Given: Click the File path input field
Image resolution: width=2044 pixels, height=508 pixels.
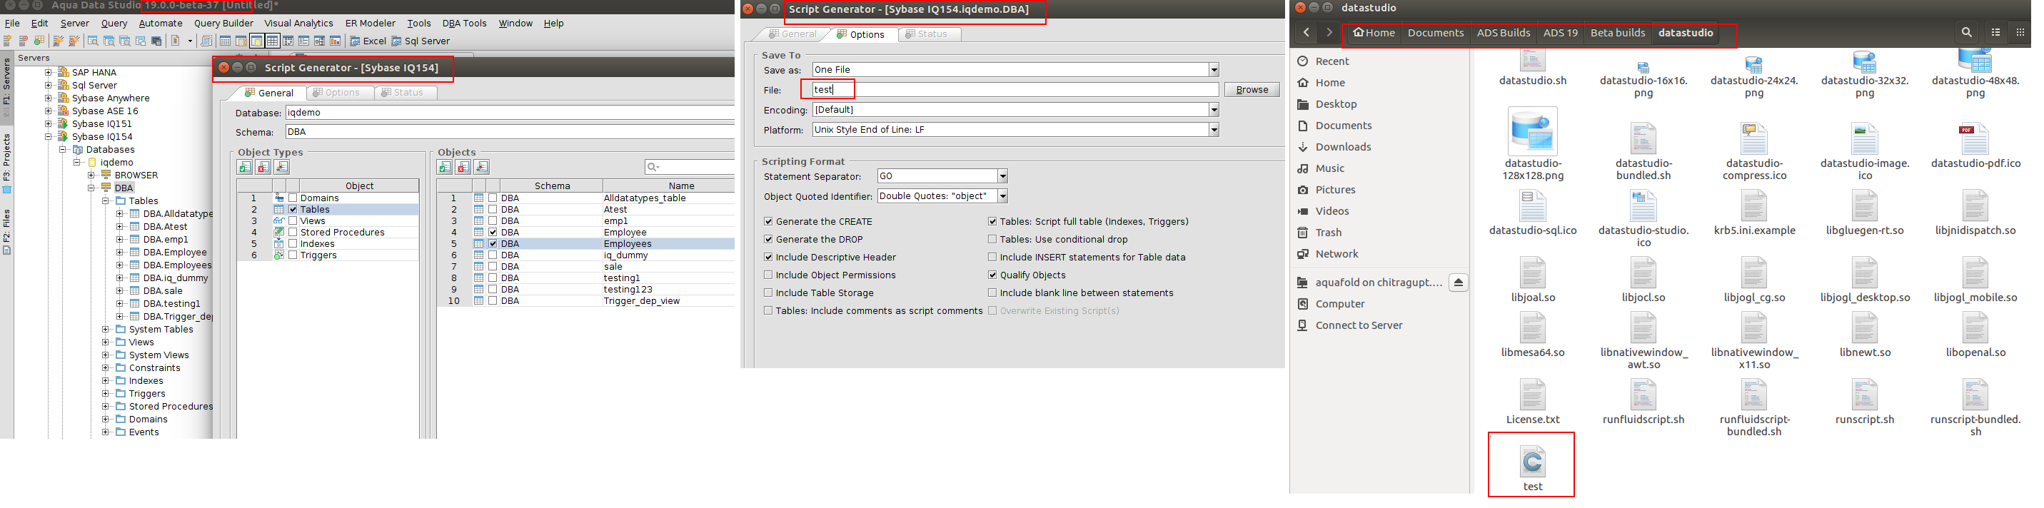Looking at the screenshot, I should click(x=1015, y=90).
